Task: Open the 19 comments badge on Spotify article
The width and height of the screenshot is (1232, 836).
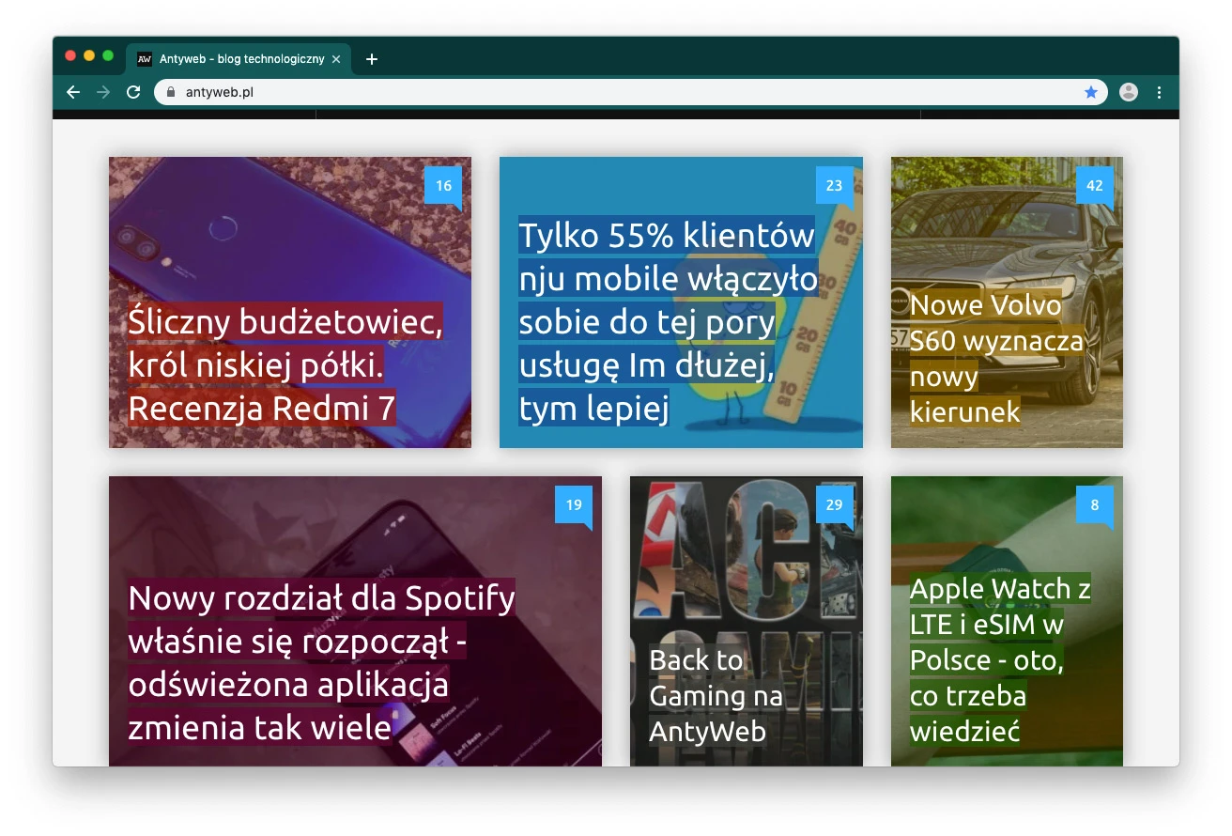Action: [x=574, y=506]
